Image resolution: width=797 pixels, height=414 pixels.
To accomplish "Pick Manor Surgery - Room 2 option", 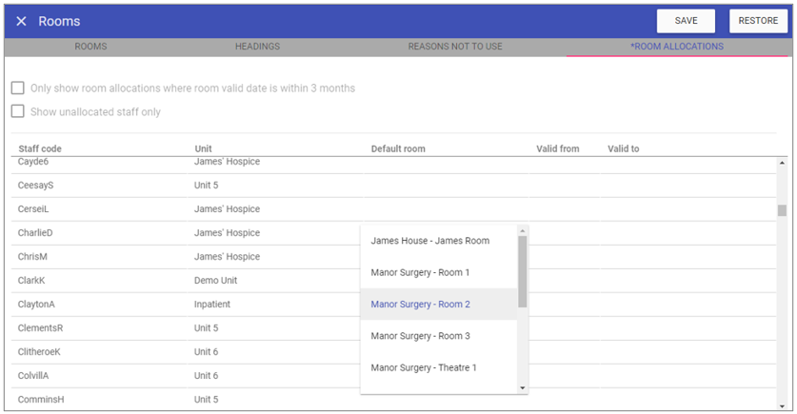I will click(x=420, y=305).
